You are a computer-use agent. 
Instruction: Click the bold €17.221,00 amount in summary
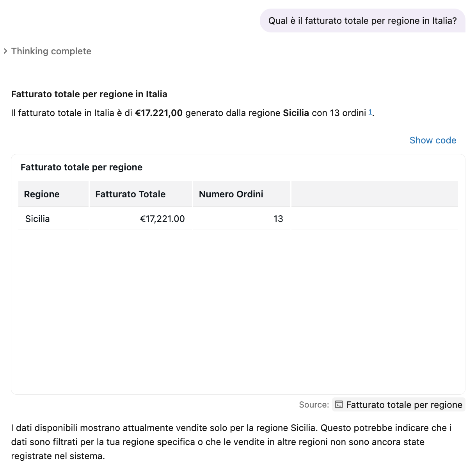tap(159, 113)
